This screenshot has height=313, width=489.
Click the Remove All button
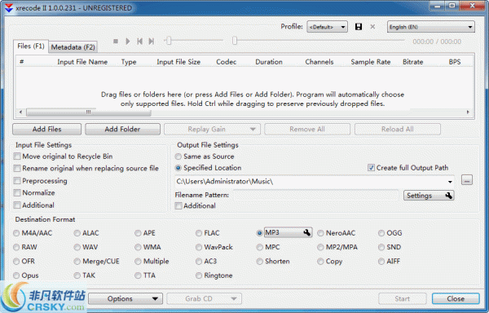[x=307, y=129]
